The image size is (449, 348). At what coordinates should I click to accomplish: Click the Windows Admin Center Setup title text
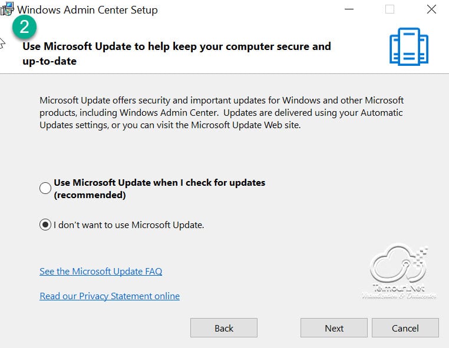coord(87,10)
